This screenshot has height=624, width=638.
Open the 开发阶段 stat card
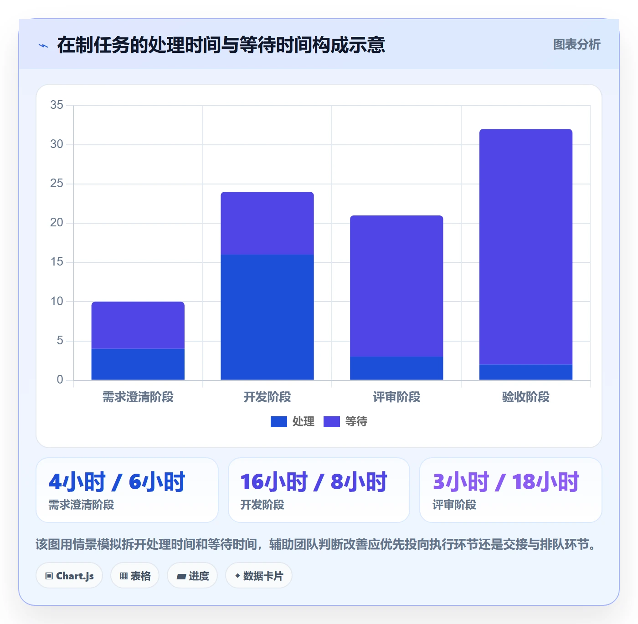tap(319, 490)
